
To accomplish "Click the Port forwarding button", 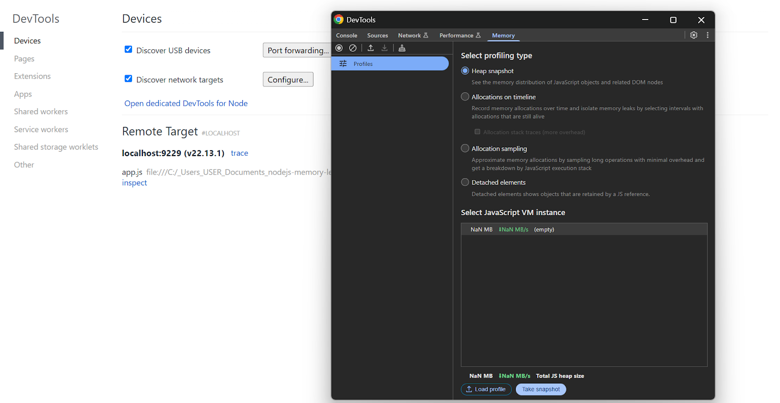I will [x=297, y=50].
